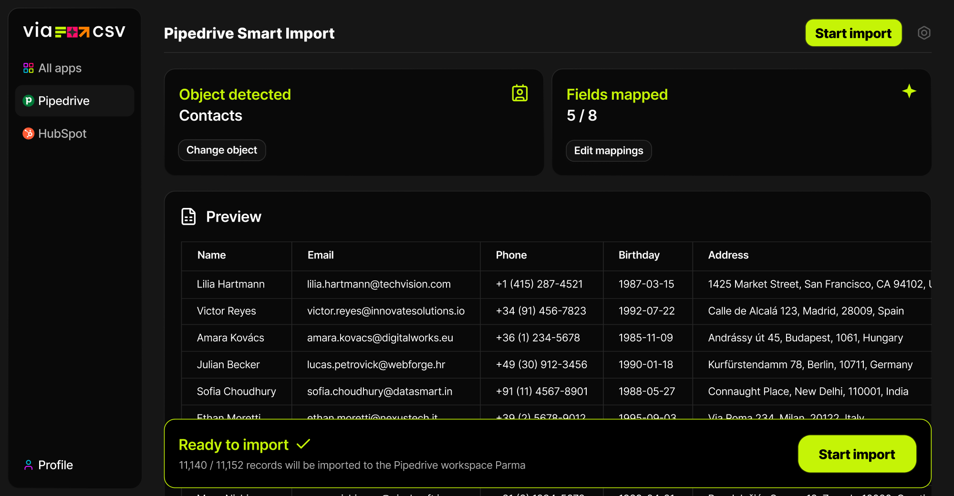Select All apps in sidebar
This screenshot has width=954, height=496.
coord(75,68)
